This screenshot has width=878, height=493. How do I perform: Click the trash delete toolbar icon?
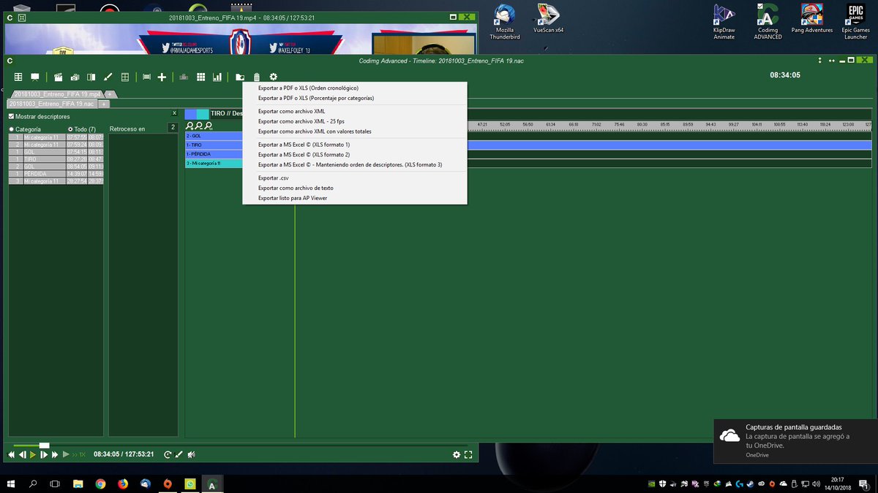tap(256, 77)
